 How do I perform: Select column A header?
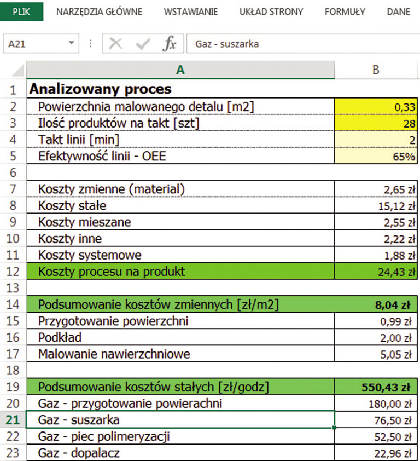180,70
